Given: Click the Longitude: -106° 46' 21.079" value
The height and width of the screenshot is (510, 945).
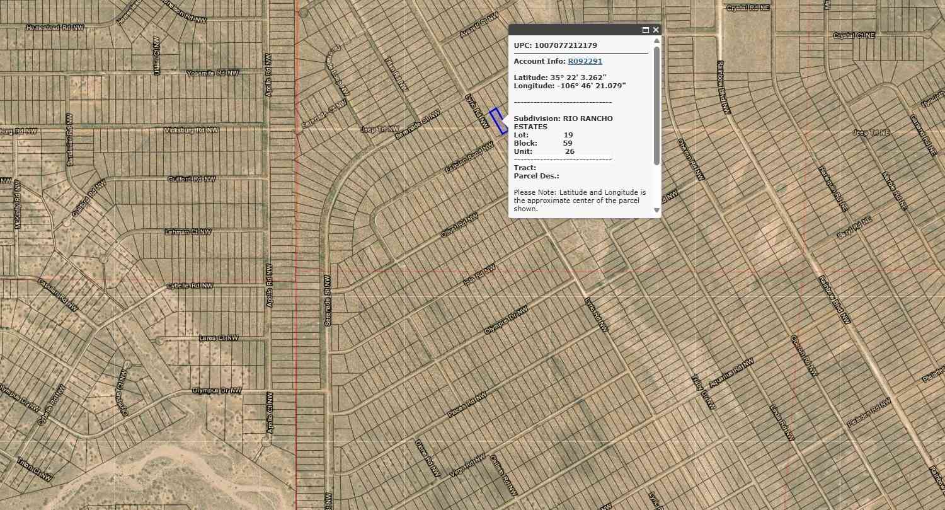Looking at the screenshot, I should (570, 86).
